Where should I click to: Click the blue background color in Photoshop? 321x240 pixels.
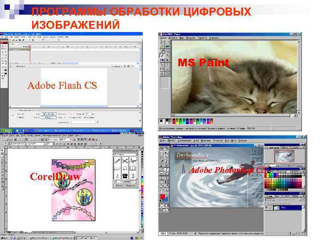(166, 200)
